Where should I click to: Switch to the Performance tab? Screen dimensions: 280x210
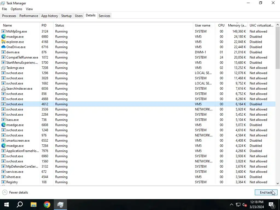(x=29, y=16)
